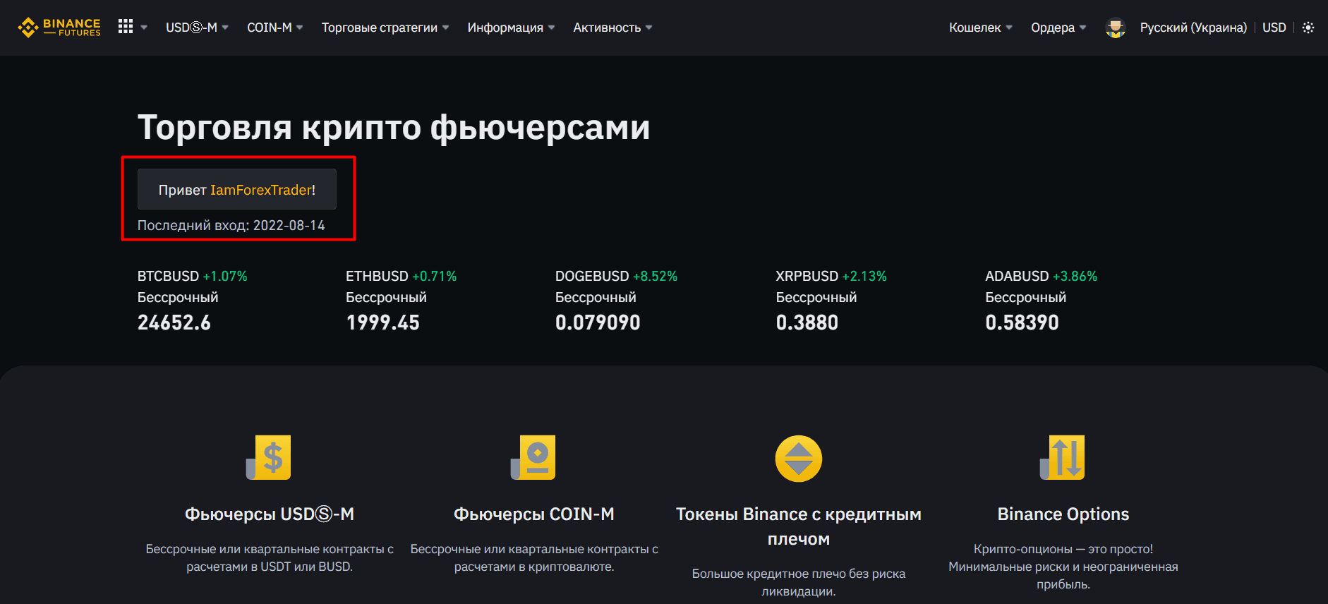Click the XRPBUSD price 0.3880
The width and height of the screenshot is (1328, 604).
click(x=807, y=322)
